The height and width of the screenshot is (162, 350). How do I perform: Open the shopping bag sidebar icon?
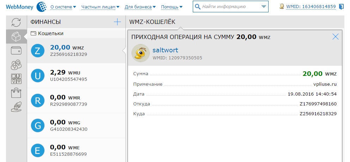(16, 93)
